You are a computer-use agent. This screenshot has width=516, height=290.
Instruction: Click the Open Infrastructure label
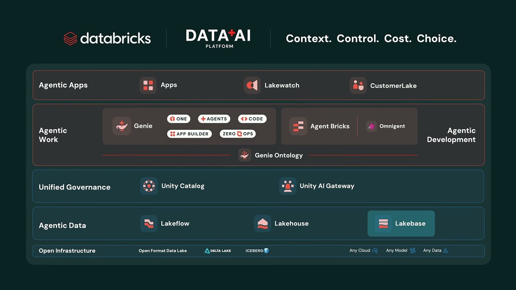tap(67, 251)
